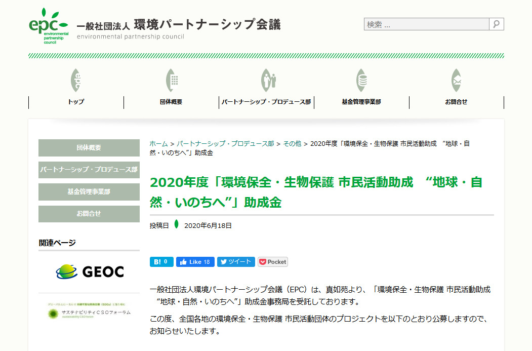
Task: Open 団体概要 from the sidebar
Action: click(x=89, y=148)
